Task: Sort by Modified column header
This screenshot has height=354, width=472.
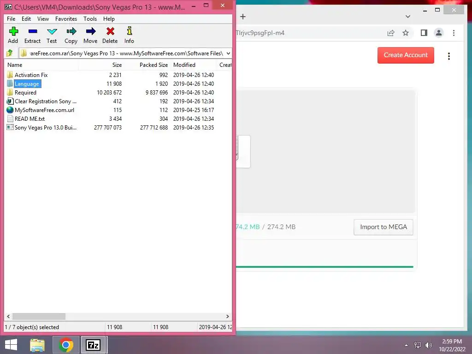Action: (x=194, y=65)
